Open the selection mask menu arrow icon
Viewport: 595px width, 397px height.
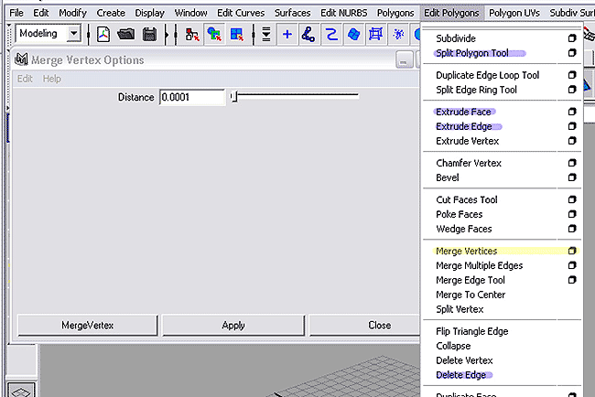tap(266, 35)
